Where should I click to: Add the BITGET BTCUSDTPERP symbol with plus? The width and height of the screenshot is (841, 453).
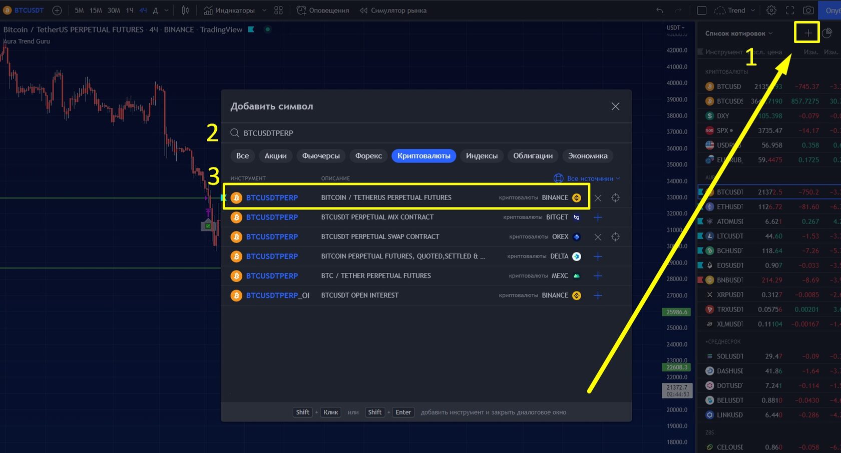(598, 217)
